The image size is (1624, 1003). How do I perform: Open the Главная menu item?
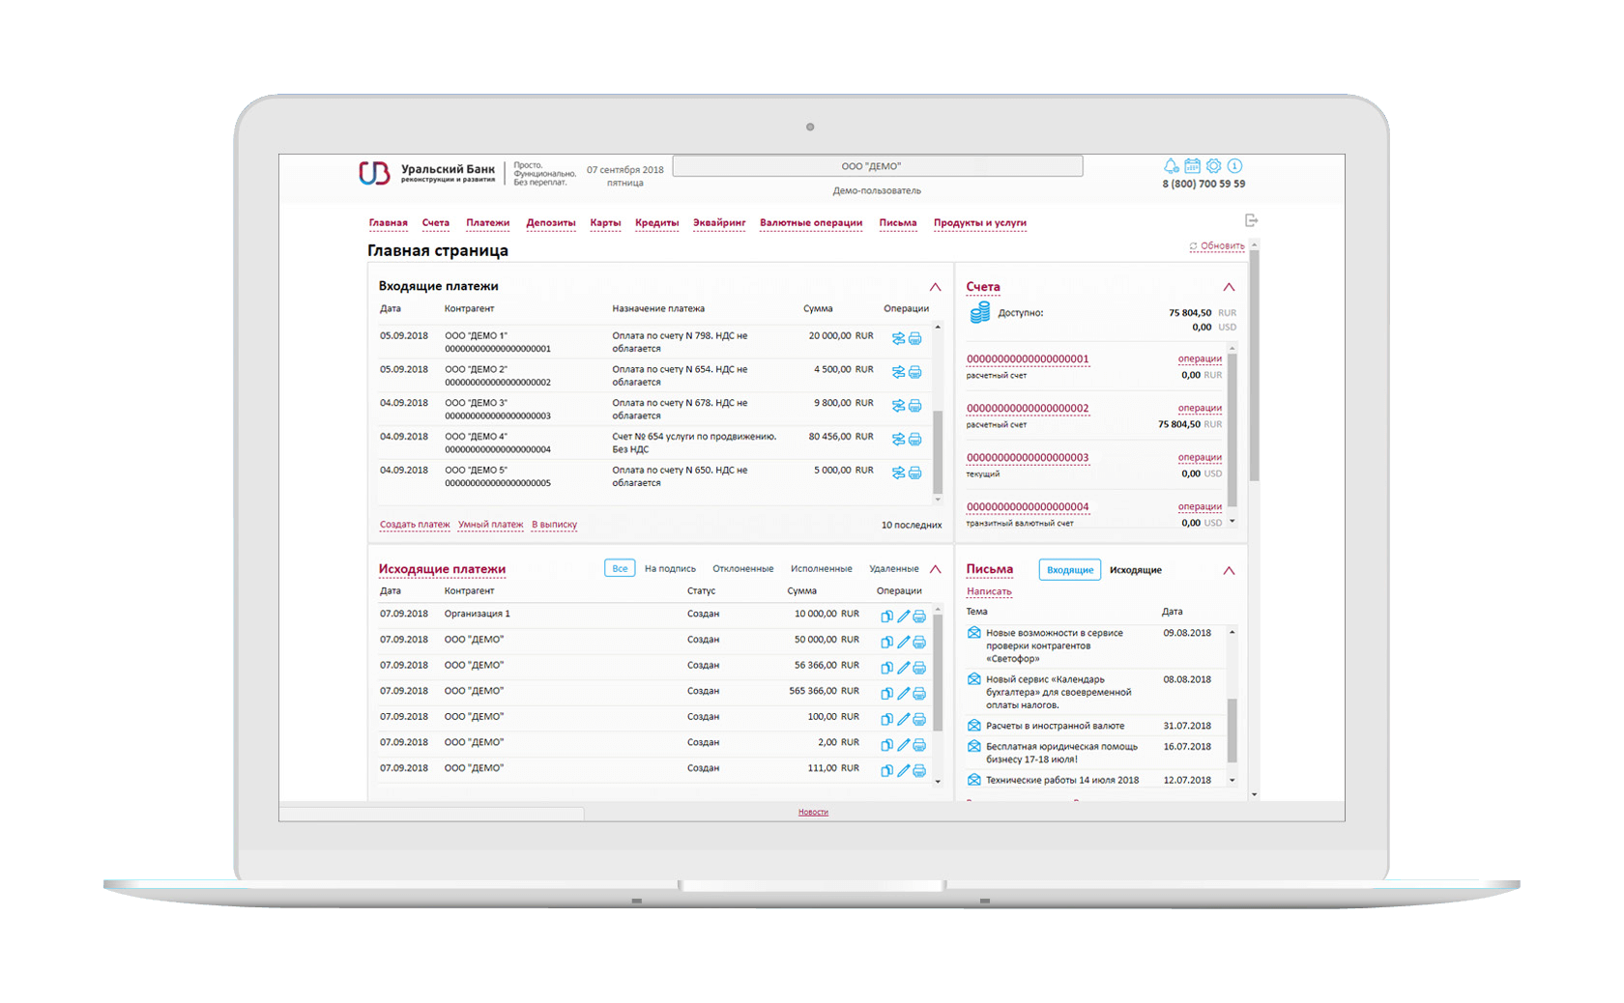(x=388, y=223)
